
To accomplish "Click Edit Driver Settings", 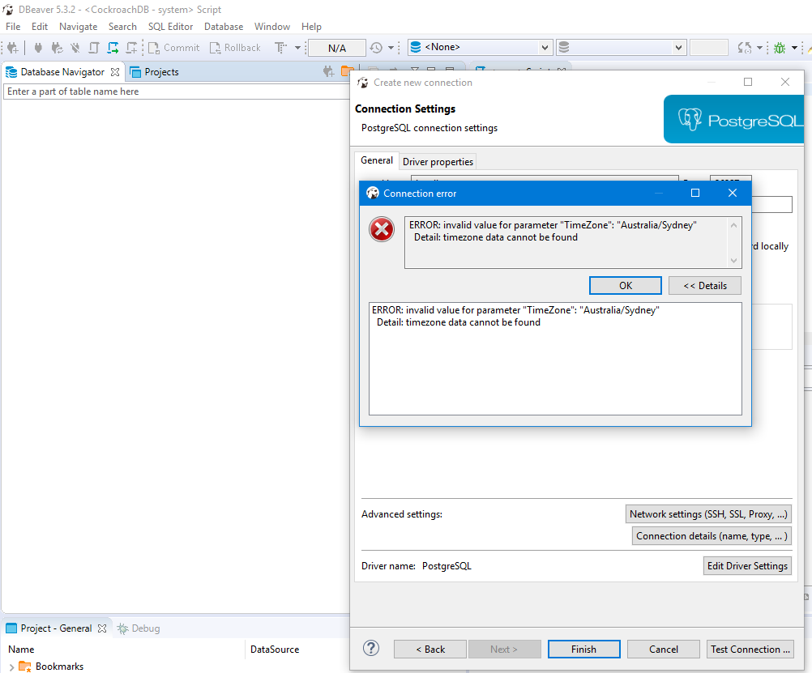I will pyautogui.click(x=746, y=565).
